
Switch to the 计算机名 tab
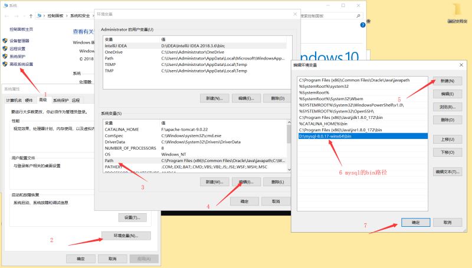14,100
